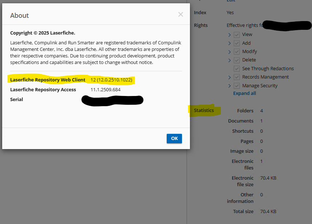This screenshot has height=224, width=312.
Task: Click the Electronic file size value 70.4 KB
Action: pos(268,178)
